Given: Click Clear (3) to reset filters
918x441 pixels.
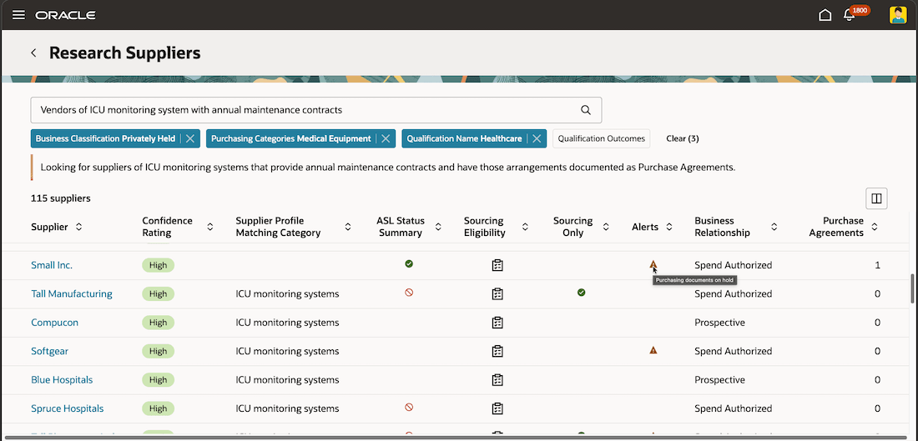Looking at the screenshot, I should 683,138.
